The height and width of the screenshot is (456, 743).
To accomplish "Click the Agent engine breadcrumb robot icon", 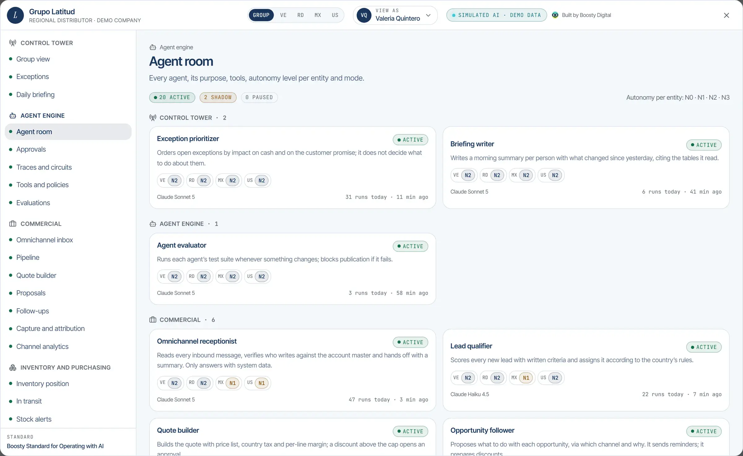I will [153, 47].
